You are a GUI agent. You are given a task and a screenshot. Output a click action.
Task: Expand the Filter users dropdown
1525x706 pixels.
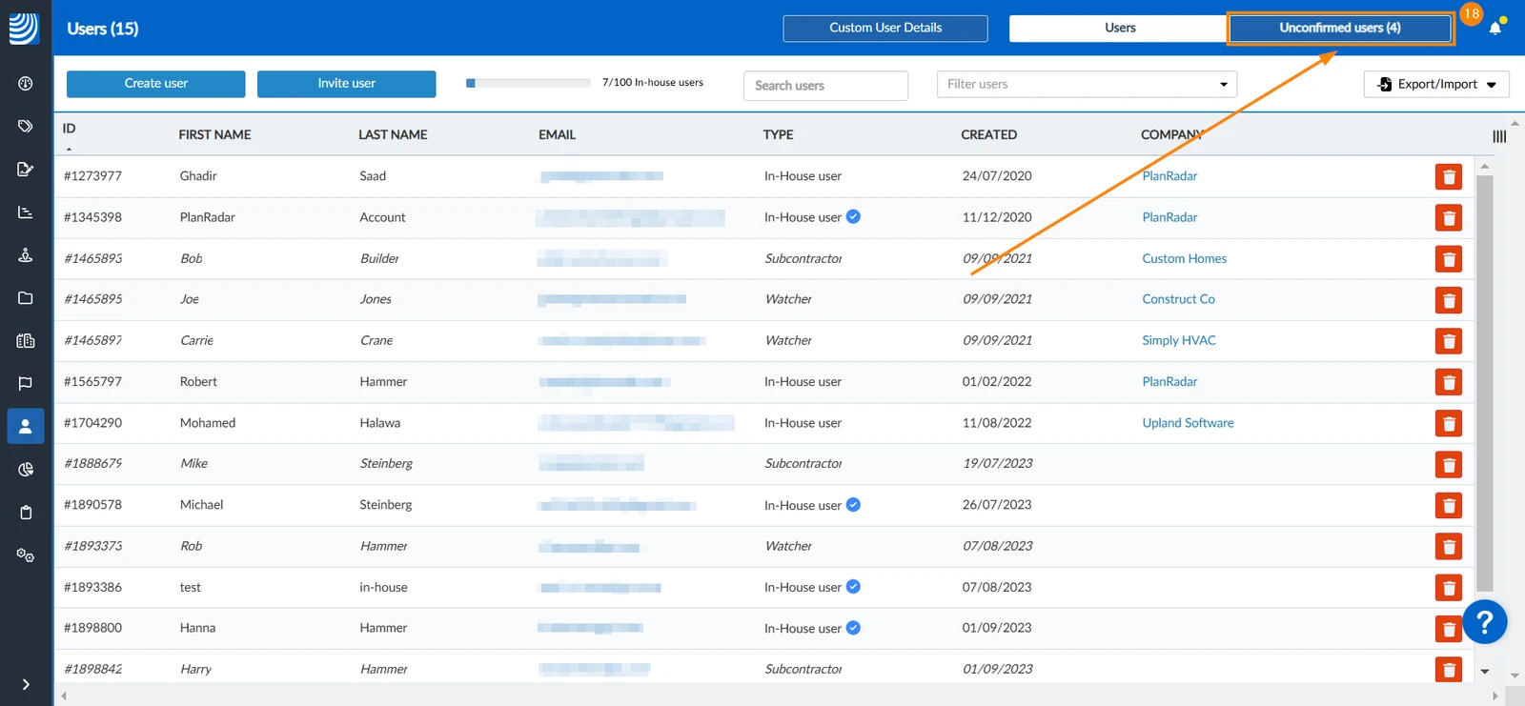1087,84
